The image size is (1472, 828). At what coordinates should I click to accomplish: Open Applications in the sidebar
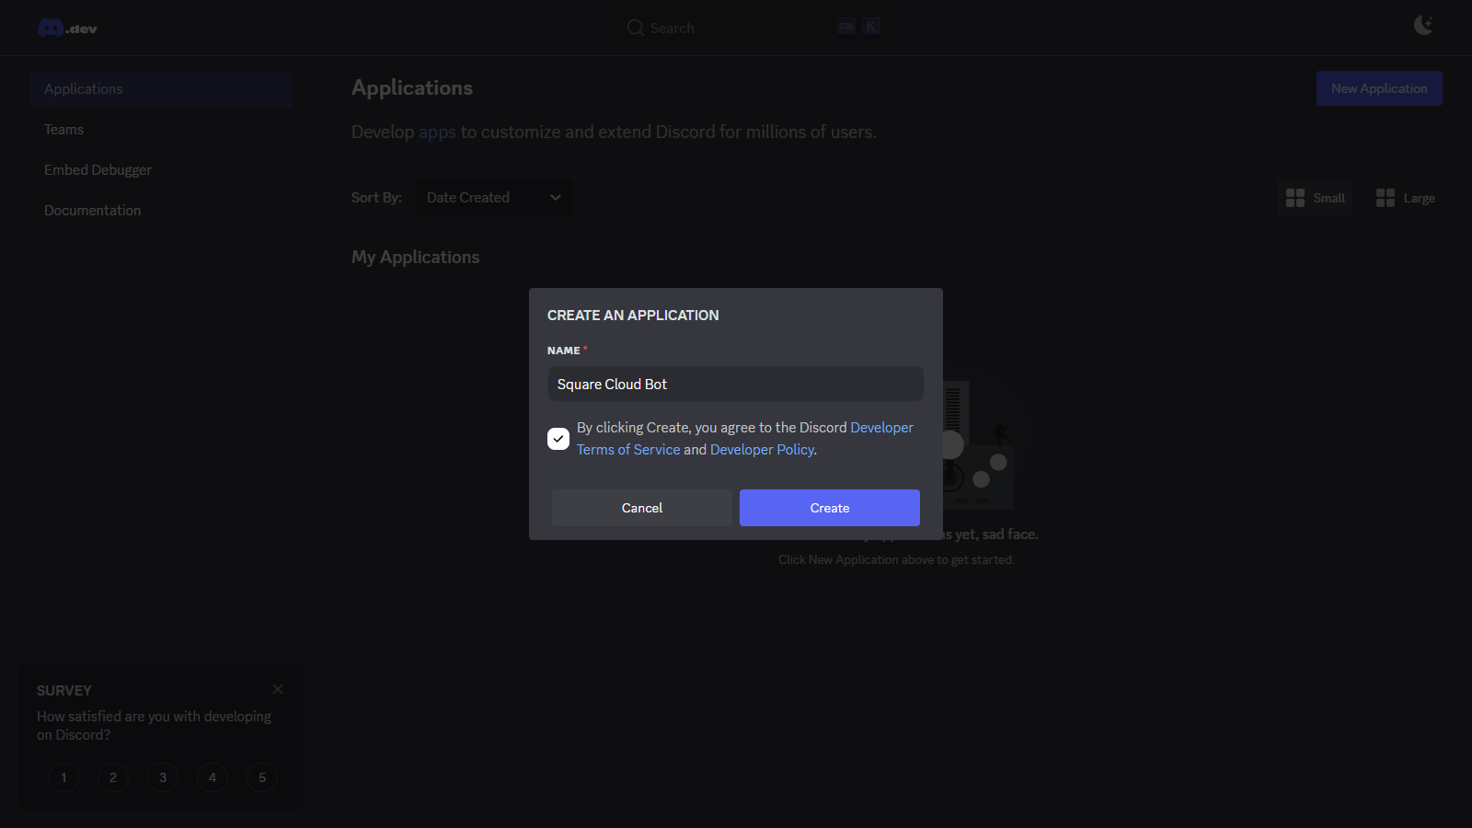(161, 89)
